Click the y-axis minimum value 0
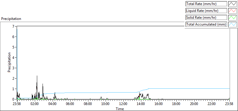 (x=13, y=99)
